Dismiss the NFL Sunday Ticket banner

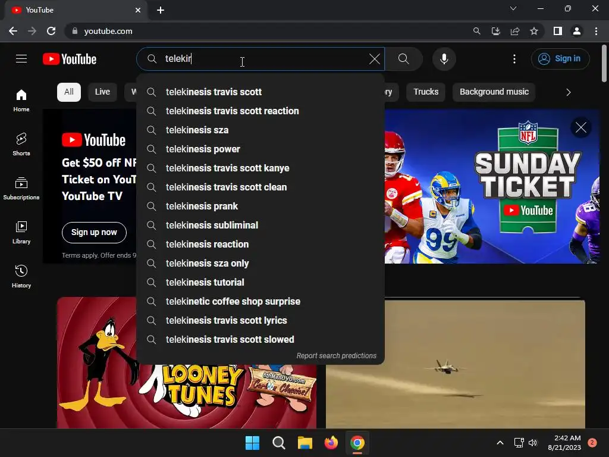[580, 127]
